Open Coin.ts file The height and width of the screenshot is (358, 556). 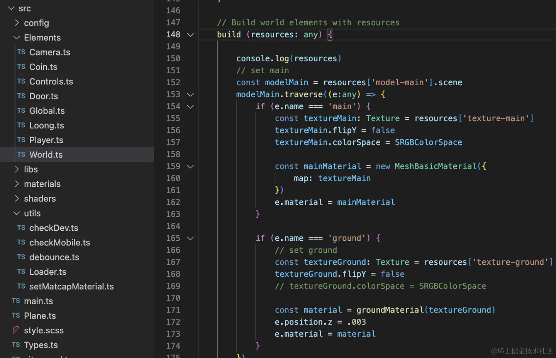coord(43,67)
